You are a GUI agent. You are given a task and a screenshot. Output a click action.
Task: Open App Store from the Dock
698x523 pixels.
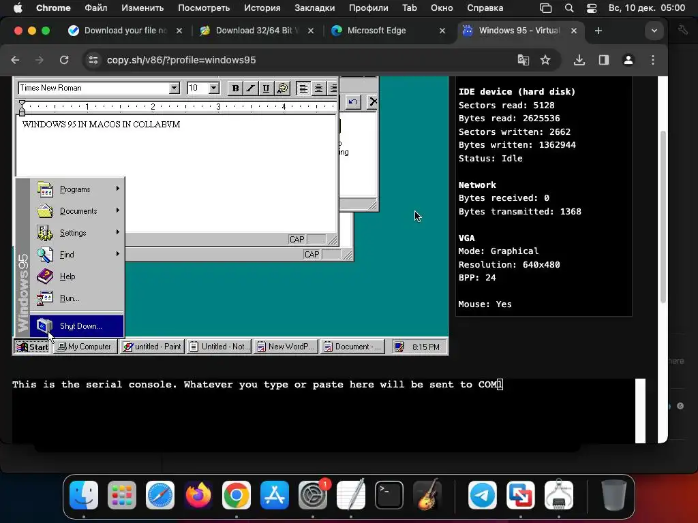point(275,495)
